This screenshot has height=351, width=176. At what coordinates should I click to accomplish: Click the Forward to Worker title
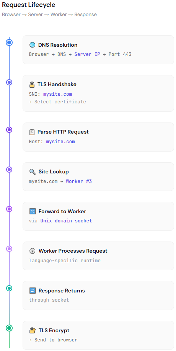(62, 211)
